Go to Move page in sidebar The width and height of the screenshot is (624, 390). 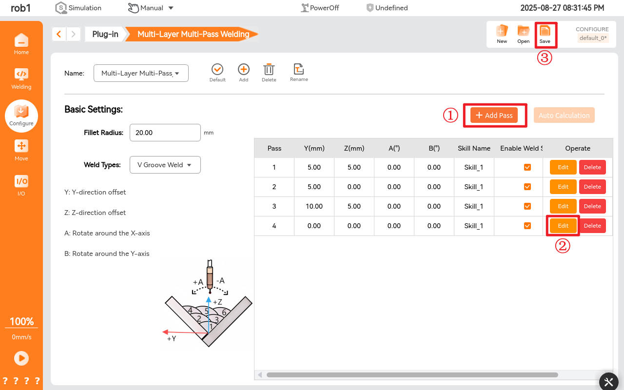(x=21, y=150)
